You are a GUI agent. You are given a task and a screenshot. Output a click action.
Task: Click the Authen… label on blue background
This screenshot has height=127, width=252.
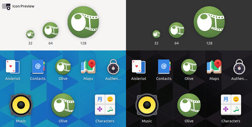pyautogui.click(x=113, y=79)
